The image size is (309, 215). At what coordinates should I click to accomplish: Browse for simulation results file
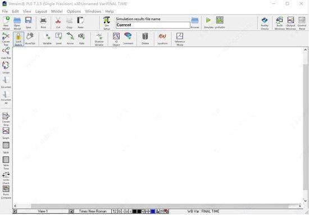click(195, 22)
